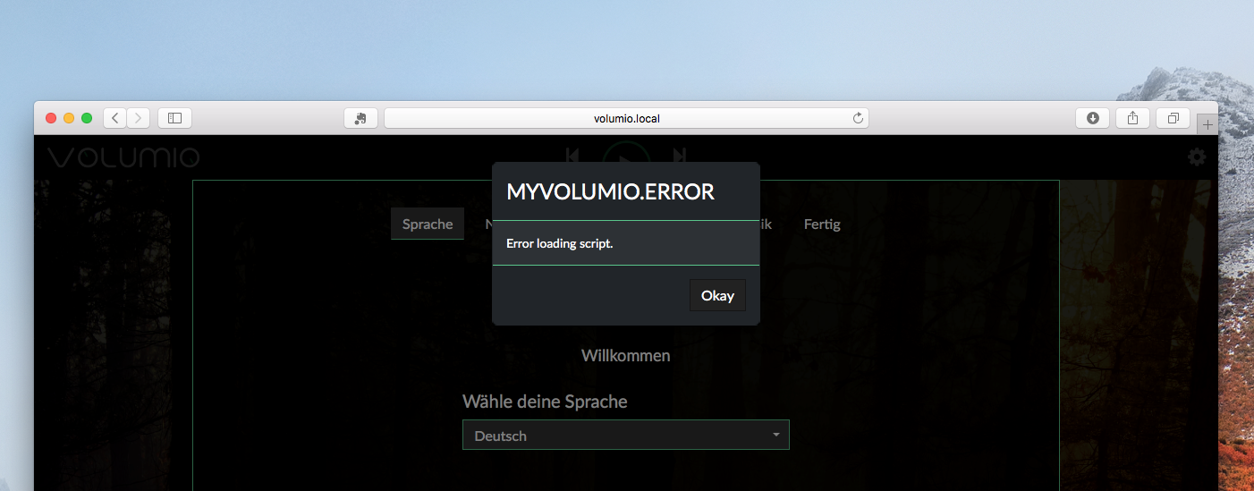Open Volumio settings gear icon

coord(1197,157)
